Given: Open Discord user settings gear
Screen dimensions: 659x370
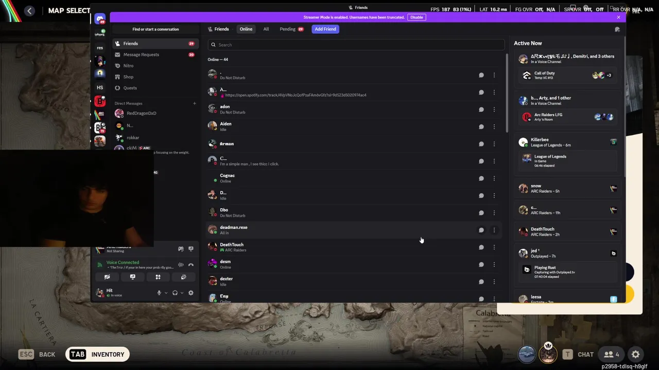Looking at the screenshot, I should [191, 293].
